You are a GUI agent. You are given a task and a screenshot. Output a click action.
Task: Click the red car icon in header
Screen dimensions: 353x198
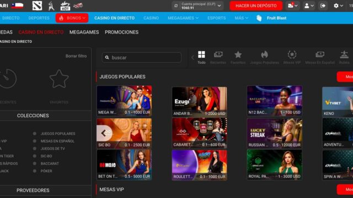78,5
